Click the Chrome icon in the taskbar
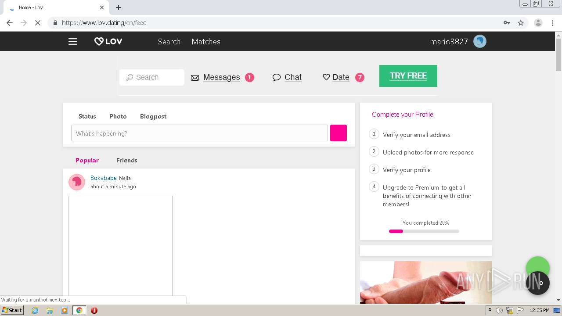 coord(79,310)
